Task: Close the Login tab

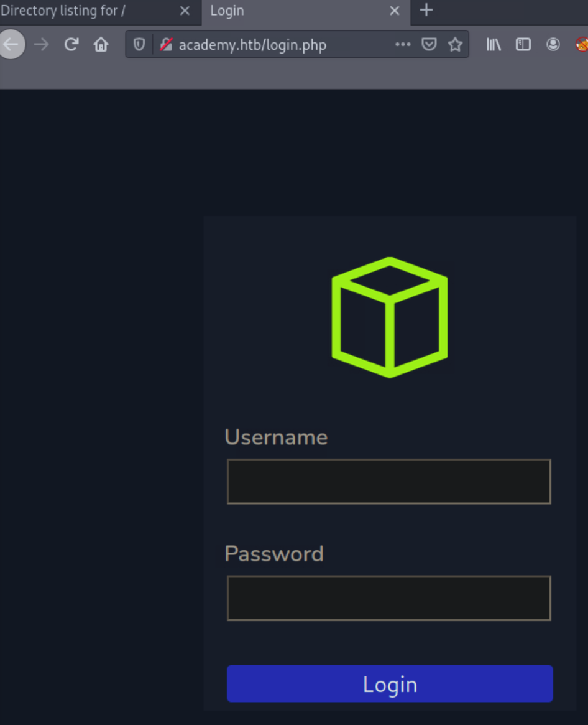Action: [395, 11]
